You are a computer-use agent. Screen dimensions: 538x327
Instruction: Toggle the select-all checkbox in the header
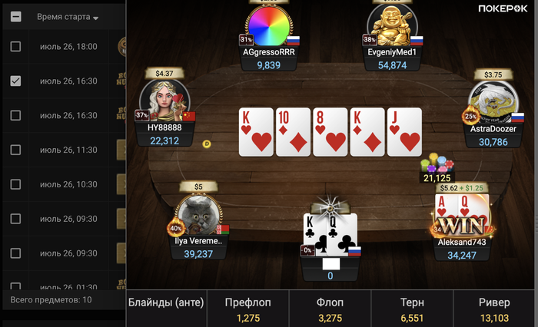point(16,16)
